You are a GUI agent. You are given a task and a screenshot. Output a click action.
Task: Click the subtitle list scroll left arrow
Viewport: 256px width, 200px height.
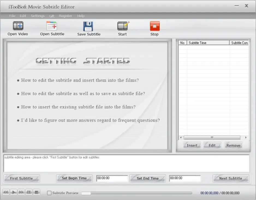coord(181,137)
